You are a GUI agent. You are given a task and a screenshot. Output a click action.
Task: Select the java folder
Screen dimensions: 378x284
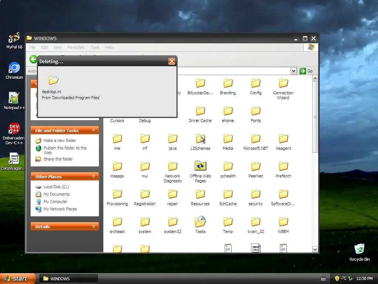(x=173, y=142)
